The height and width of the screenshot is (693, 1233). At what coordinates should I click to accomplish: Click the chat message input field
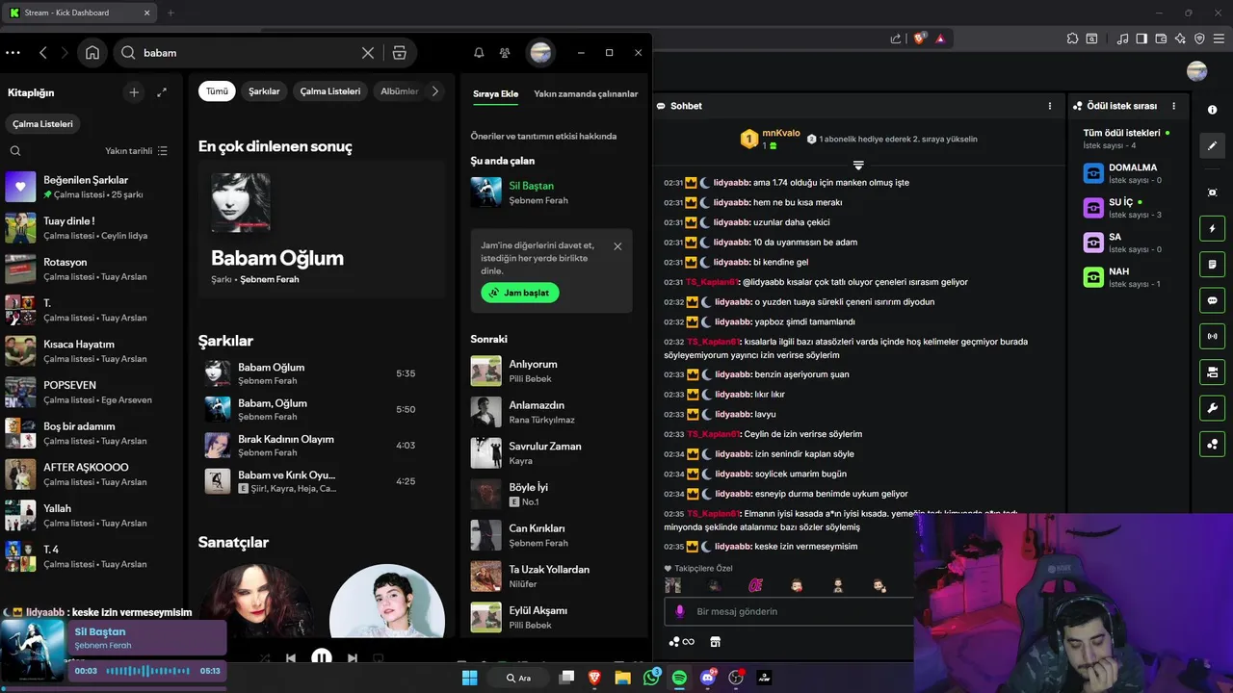[790, 611]
